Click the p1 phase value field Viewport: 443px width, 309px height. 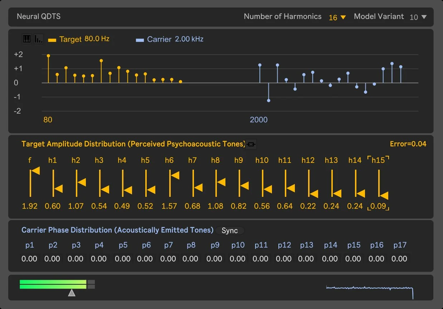29,259
